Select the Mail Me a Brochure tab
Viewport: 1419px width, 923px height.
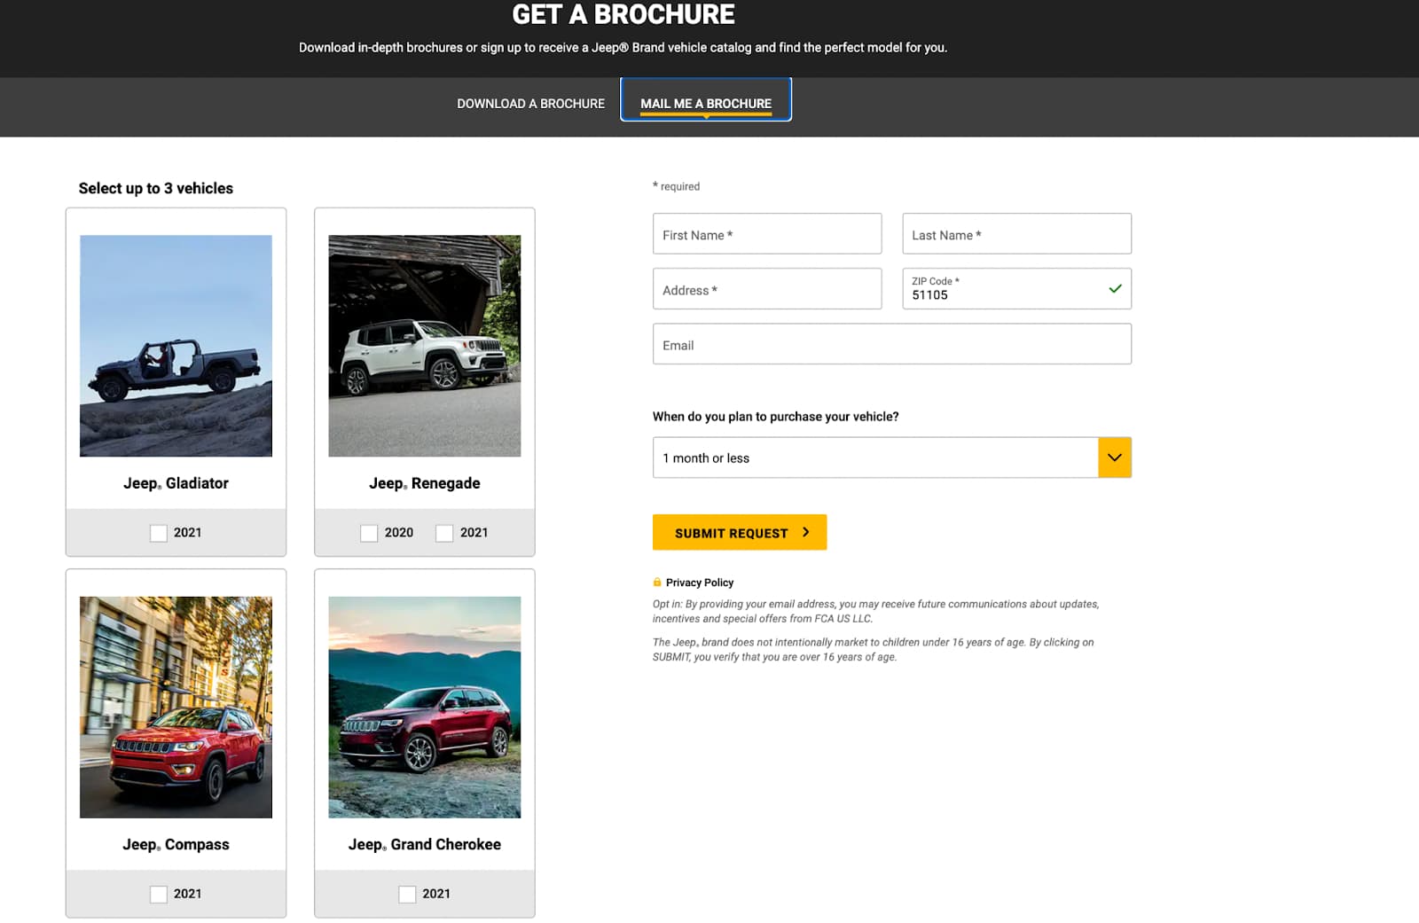[x=705, y=101]
